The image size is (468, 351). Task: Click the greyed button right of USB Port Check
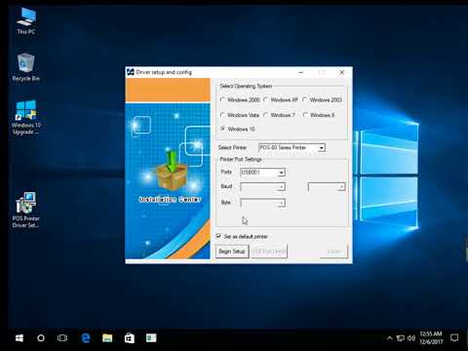(x=333, y=252)
